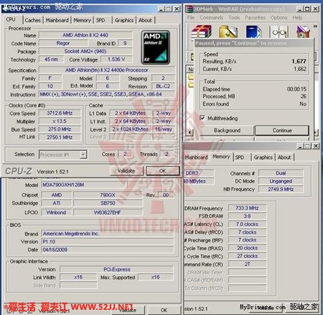The image size is (323, 315).
Task: Open the Graphics tab in top CPU-Z window
Action: tap(124, 20)
